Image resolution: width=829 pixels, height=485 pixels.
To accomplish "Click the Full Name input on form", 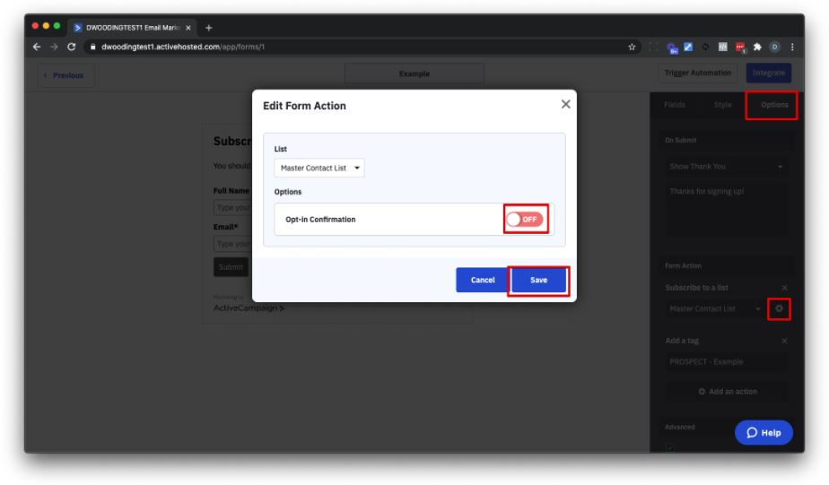I will [x=232, y=208].
